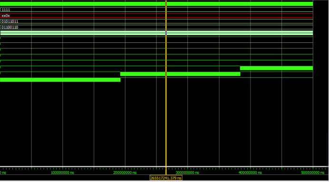Click the high pulse of the bottom-most signal

coord(60,80)
